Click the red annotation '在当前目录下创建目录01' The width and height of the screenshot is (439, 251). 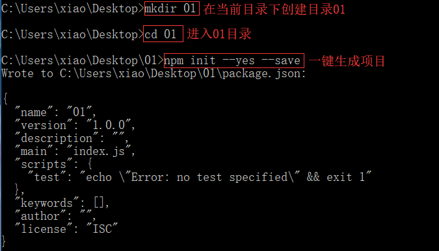[274, 9]
